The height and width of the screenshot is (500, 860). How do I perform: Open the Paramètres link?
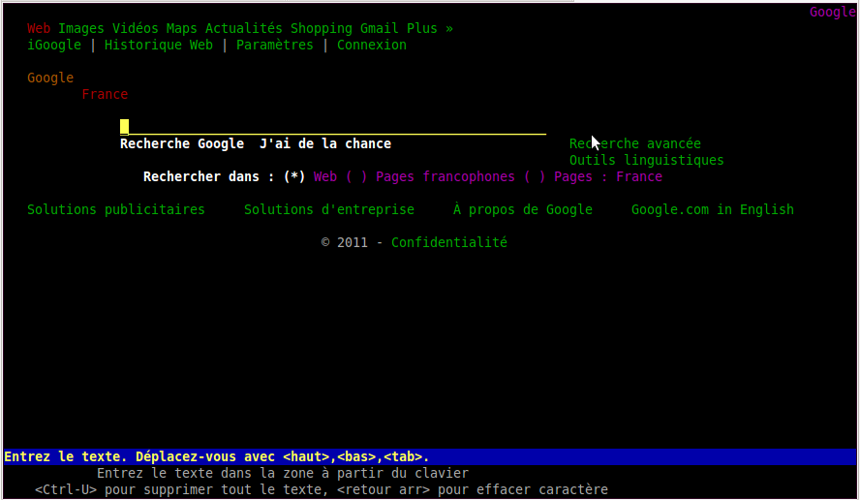coord(274,45)
